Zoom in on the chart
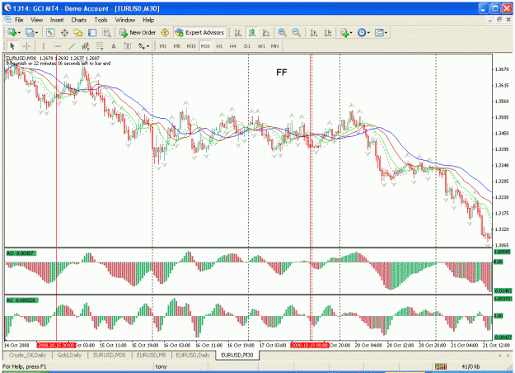The width and height of the screenshot is (515, 373). point(282,32)
